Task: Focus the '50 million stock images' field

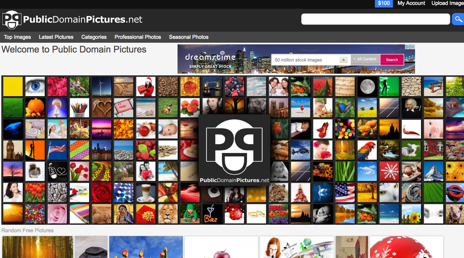Action: pos(305,60)
